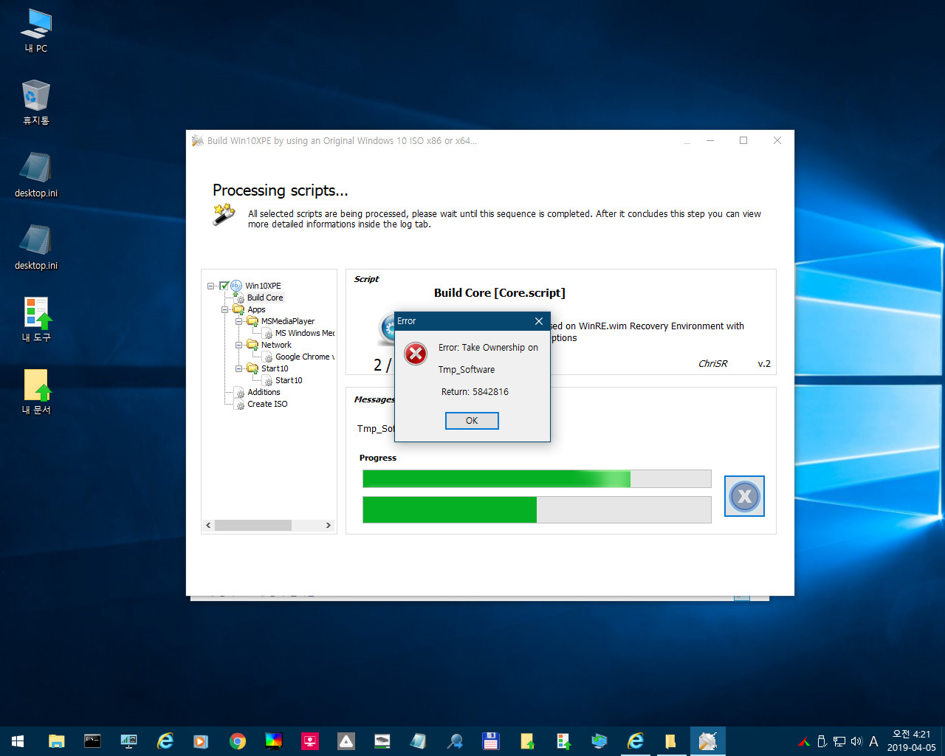Close the Error dialog with its X

click(x=539, y=321)
